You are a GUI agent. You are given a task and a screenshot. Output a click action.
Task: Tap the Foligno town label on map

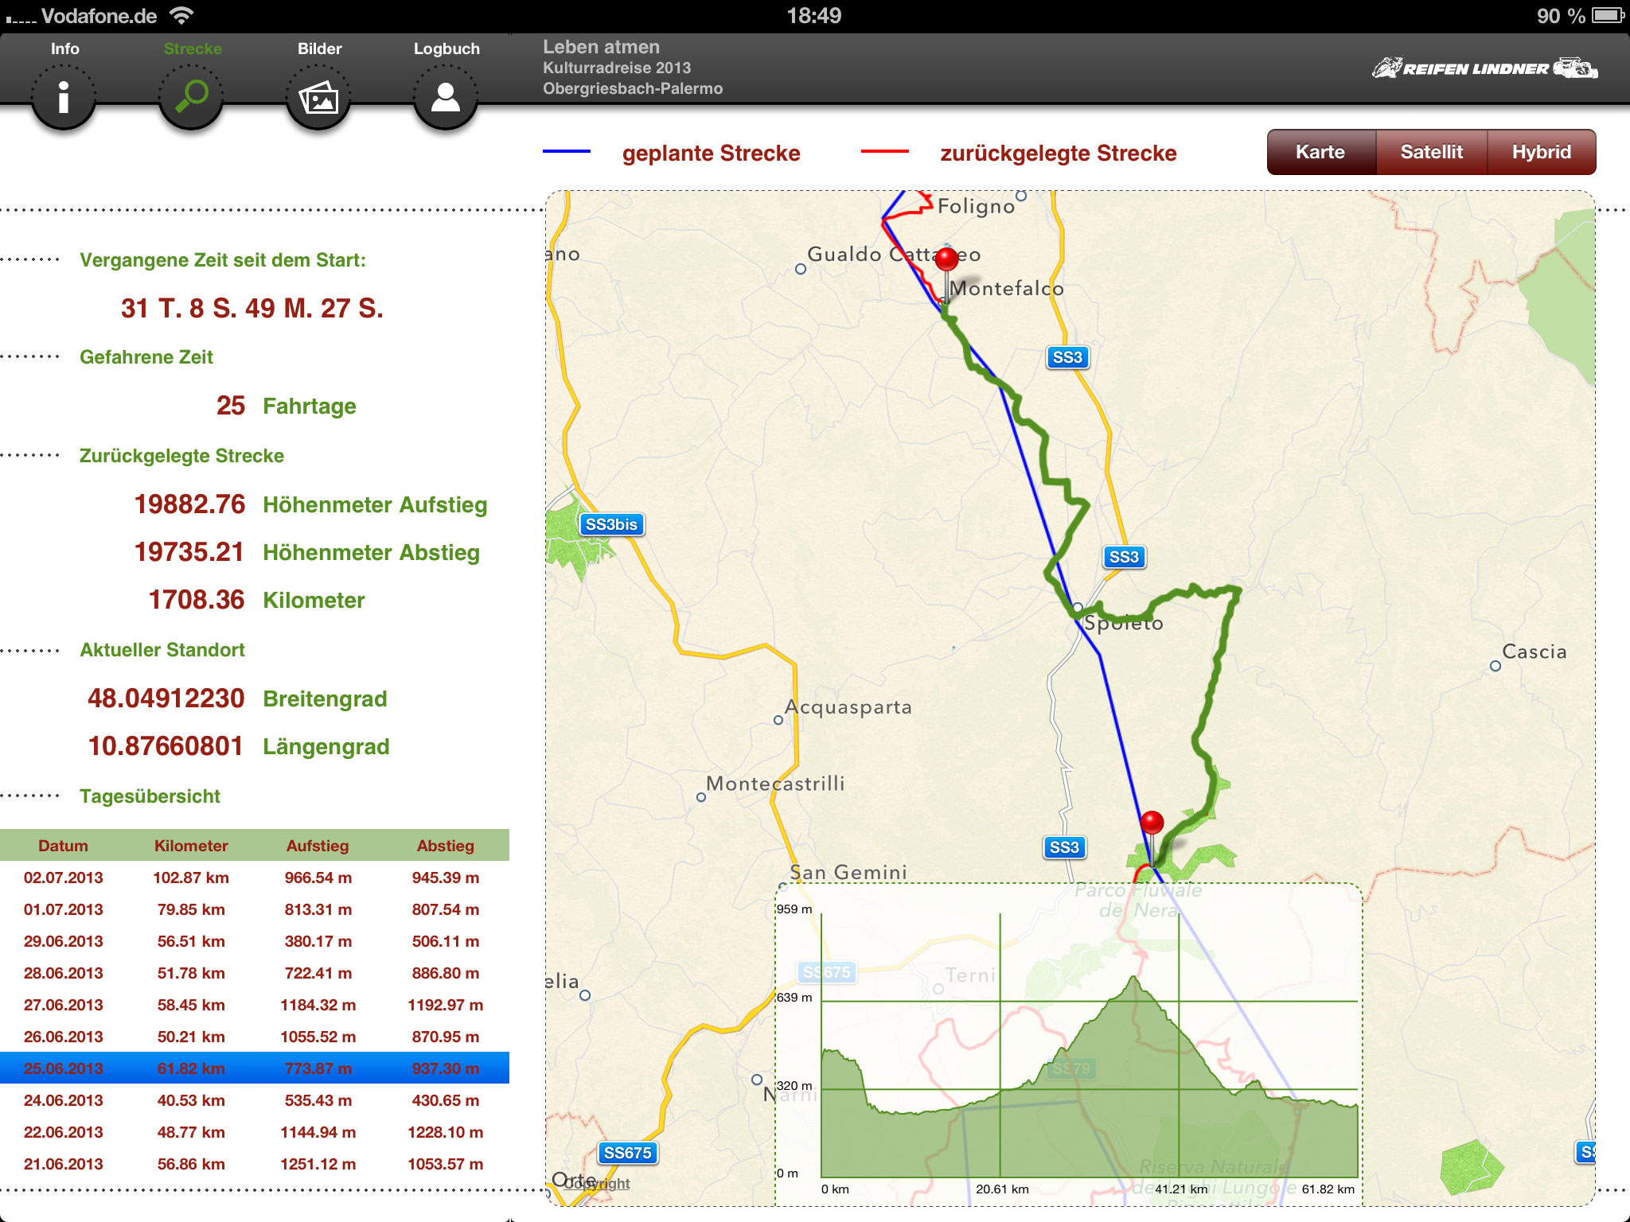[x=976, y=207]
